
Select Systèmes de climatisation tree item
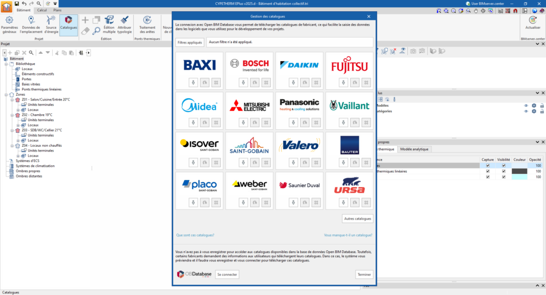(35, 166)
